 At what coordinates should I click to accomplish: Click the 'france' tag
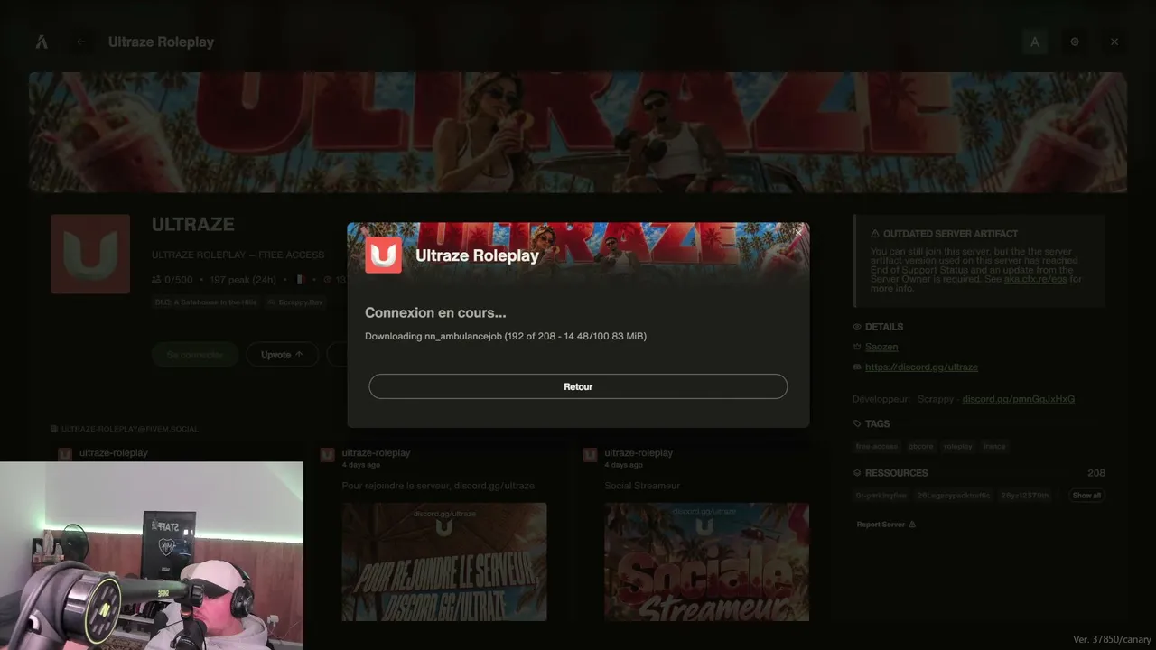point(994,446)
